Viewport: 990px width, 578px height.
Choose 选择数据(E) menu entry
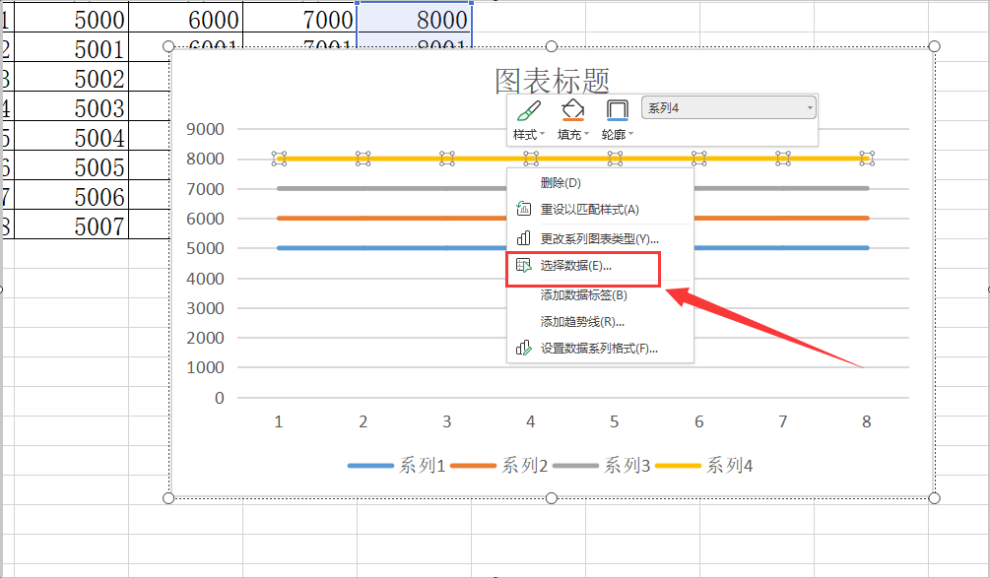coord(600,266)
